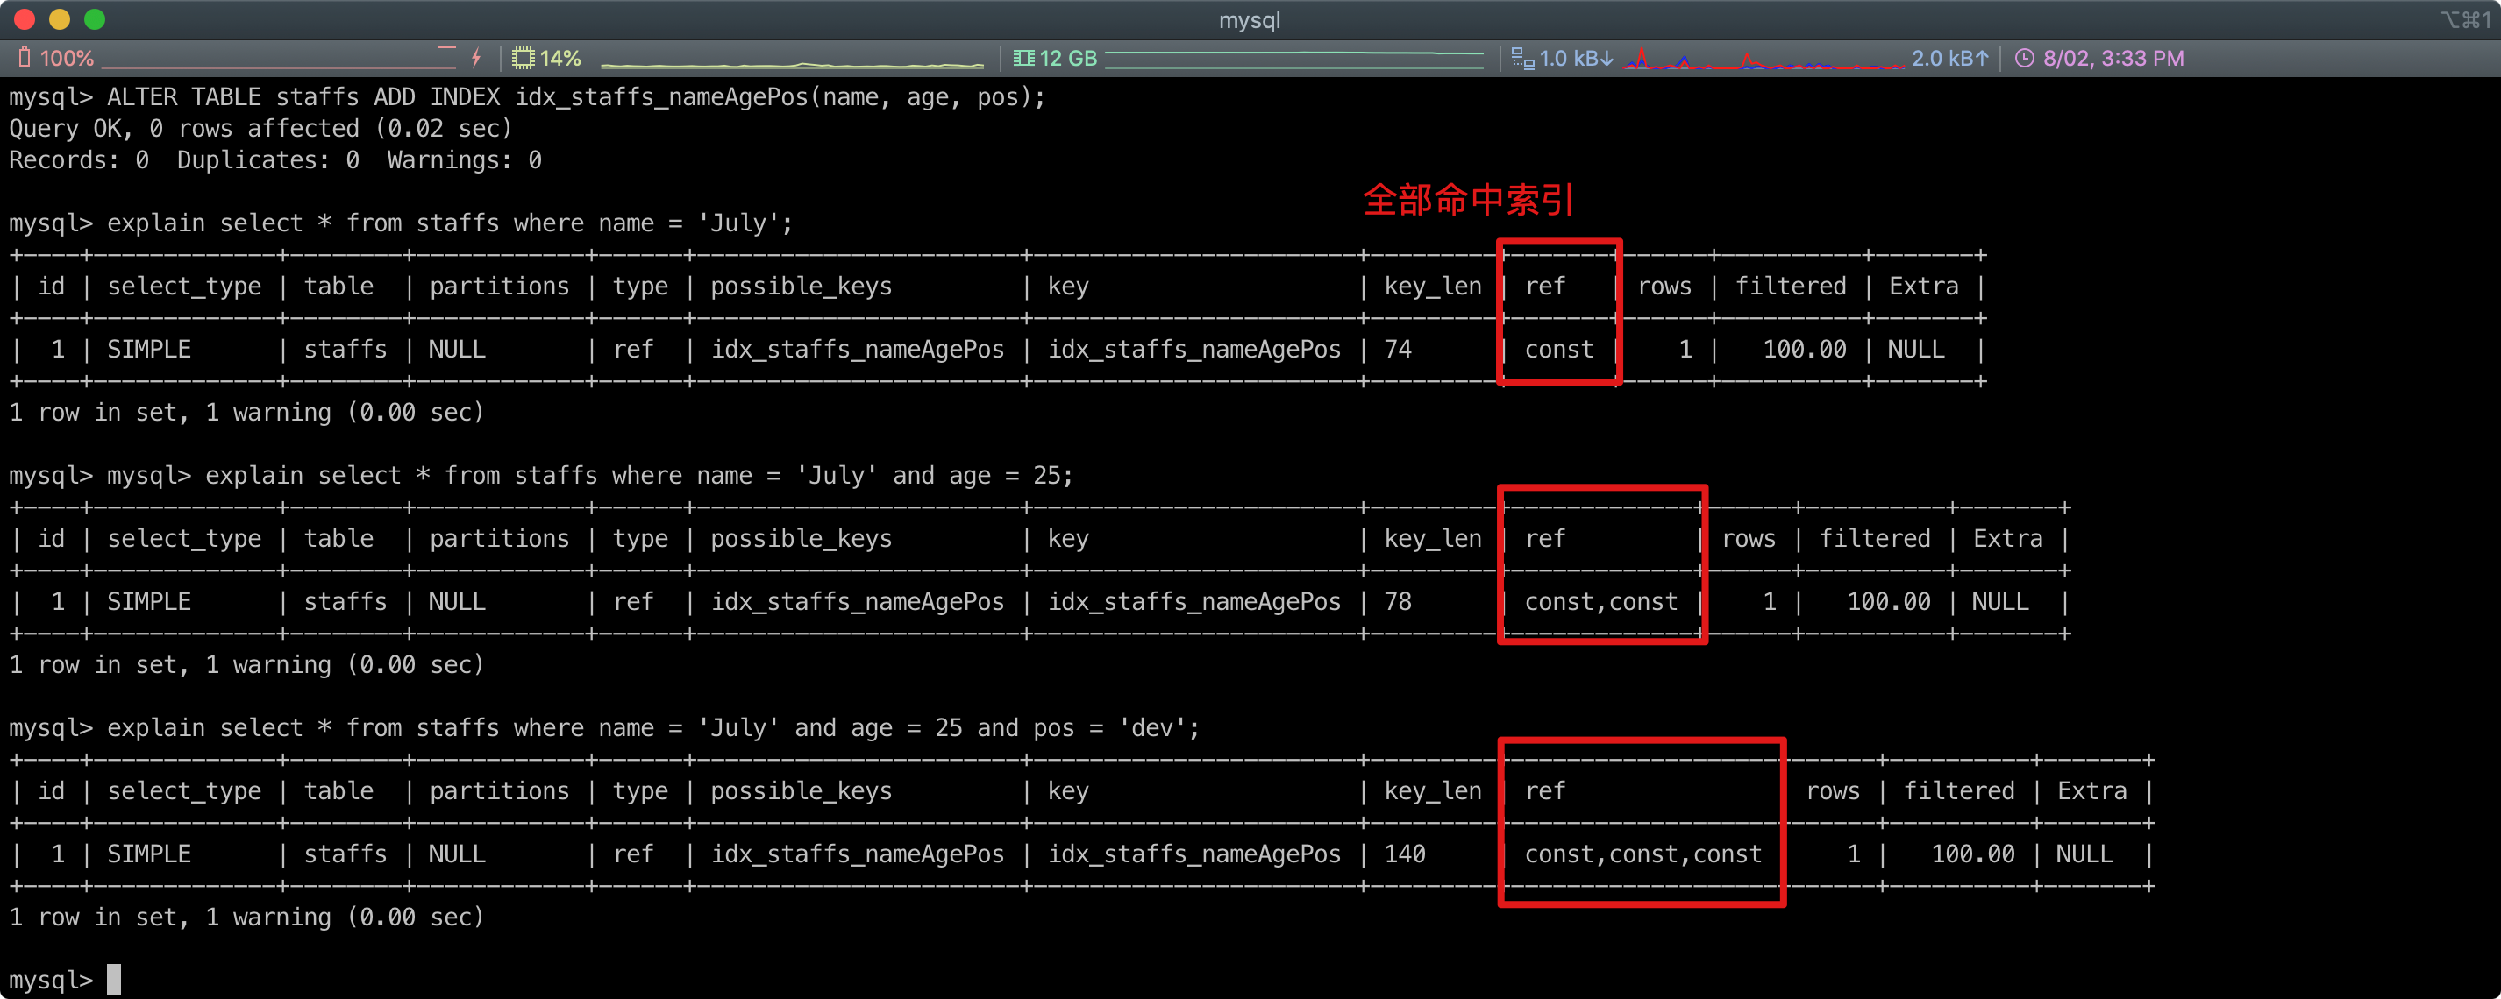Click the red Chinese annotation text
This screenshot has height=999, width=2501.
point(1467,200)
